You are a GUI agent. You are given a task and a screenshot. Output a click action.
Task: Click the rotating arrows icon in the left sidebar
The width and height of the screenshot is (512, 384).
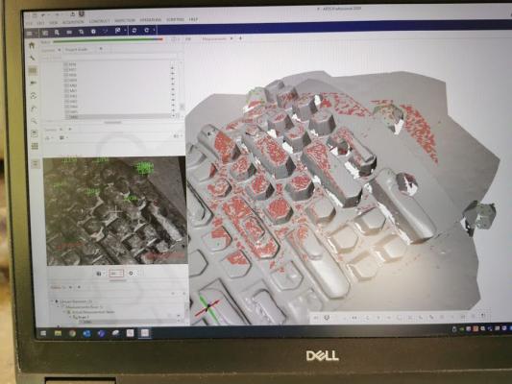34,96
